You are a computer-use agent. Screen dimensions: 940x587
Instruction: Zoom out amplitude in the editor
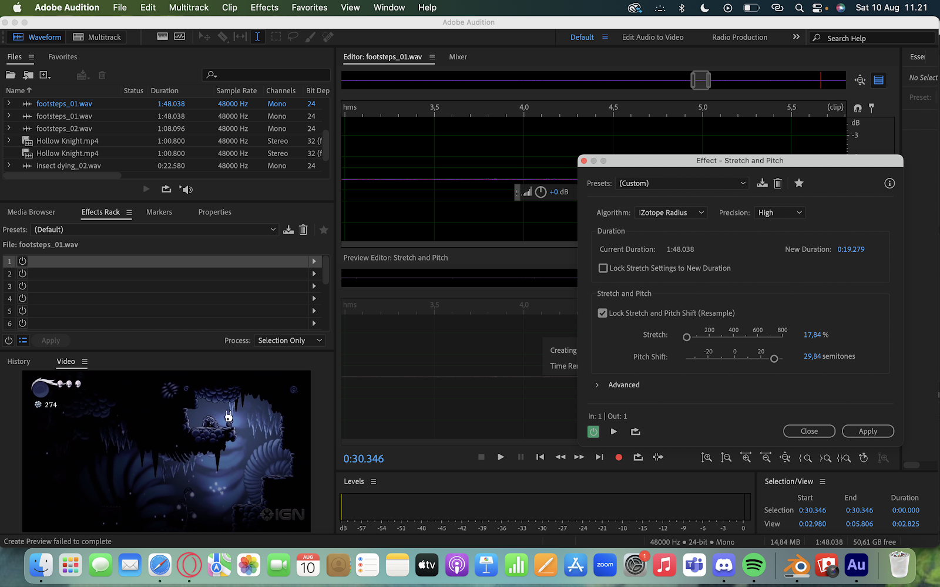[726, 457]
